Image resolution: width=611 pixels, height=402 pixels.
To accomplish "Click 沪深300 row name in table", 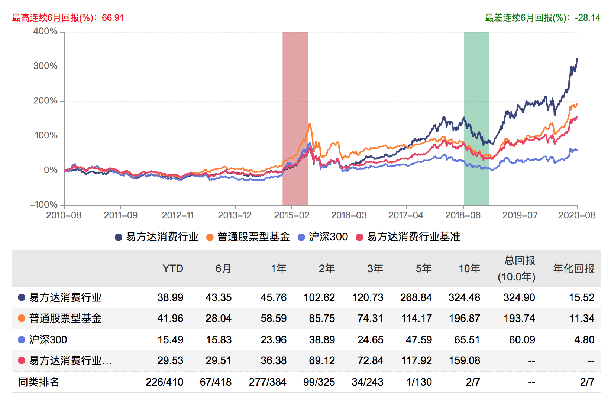I will [48, 340].
